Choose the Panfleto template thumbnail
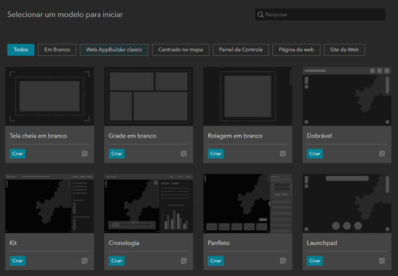Image resolution: width=398 pixels, height=276 pixels. point(248,203)
